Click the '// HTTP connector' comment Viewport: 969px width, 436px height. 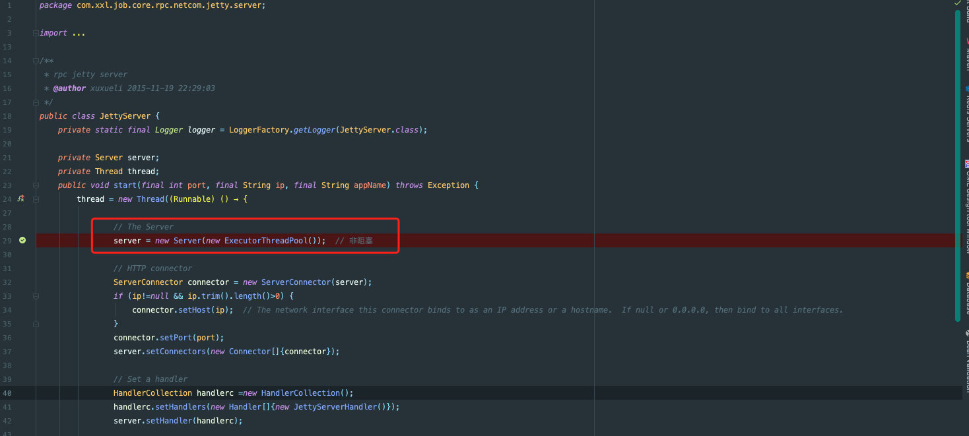pos(152,268)
